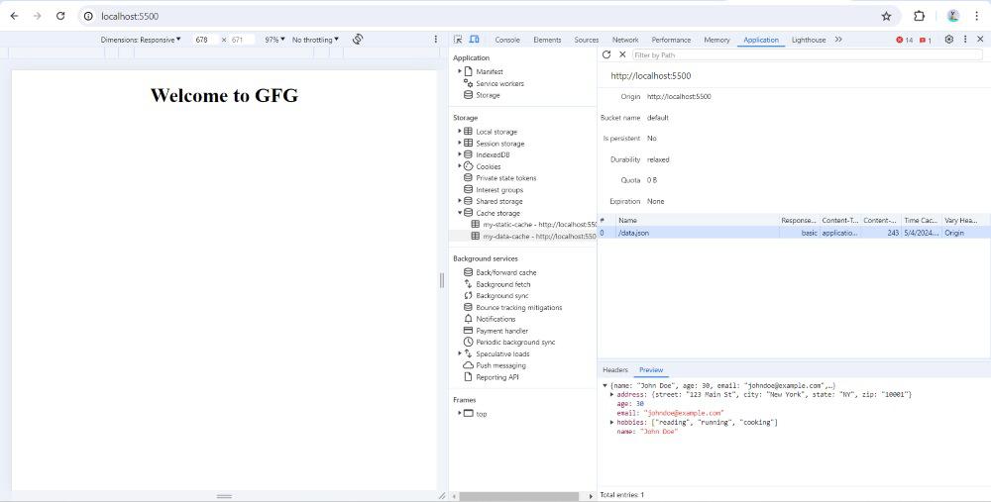The width and height of the screenshot is (991, 502).
Task: Switch to the Elements tab
Action: click(x=547, y=40)
